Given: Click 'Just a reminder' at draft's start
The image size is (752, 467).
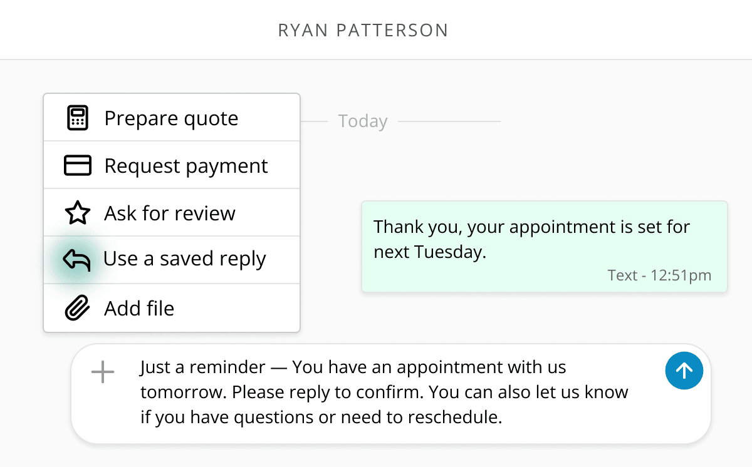Looking at the screenshot, I should (x=202, y=367).
